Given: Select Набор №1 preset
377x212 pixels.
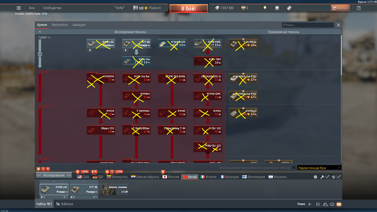Looking at the screenshot, I should [44, 204].
